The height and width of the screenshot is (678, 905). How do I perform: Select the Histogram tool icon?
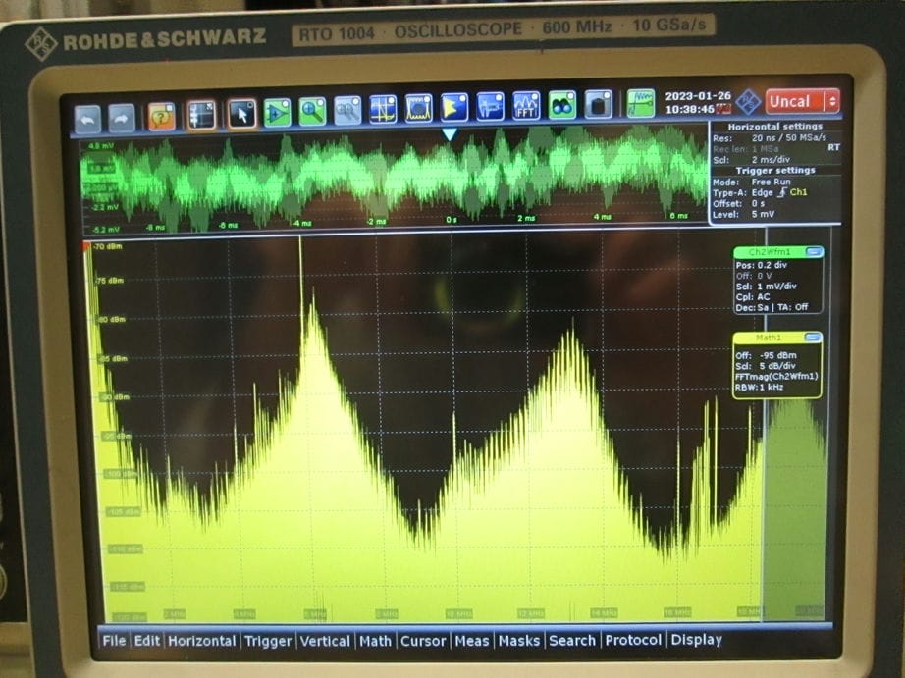pyautogui.click(x=454, y=106)
